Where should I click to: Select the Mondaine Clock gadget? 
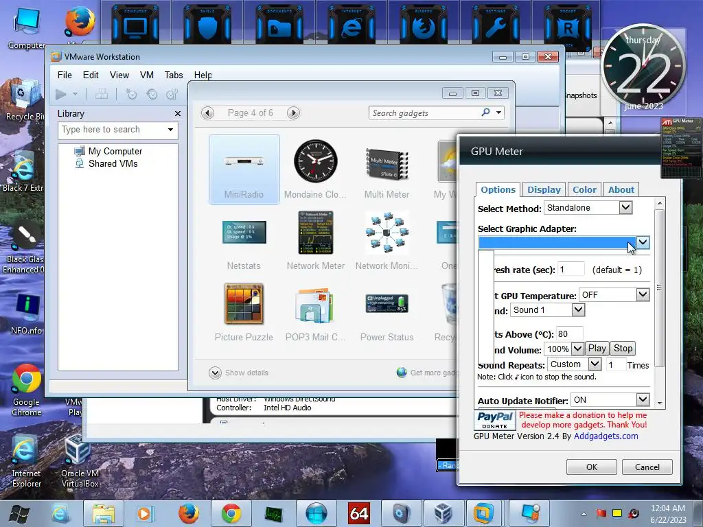click(315, 169)
